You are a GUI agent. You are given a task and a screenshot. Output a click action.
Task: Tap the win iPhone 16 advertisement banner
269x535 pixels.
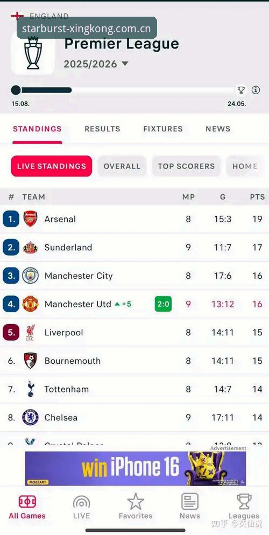pyautogui.click(x=136, y=468)
